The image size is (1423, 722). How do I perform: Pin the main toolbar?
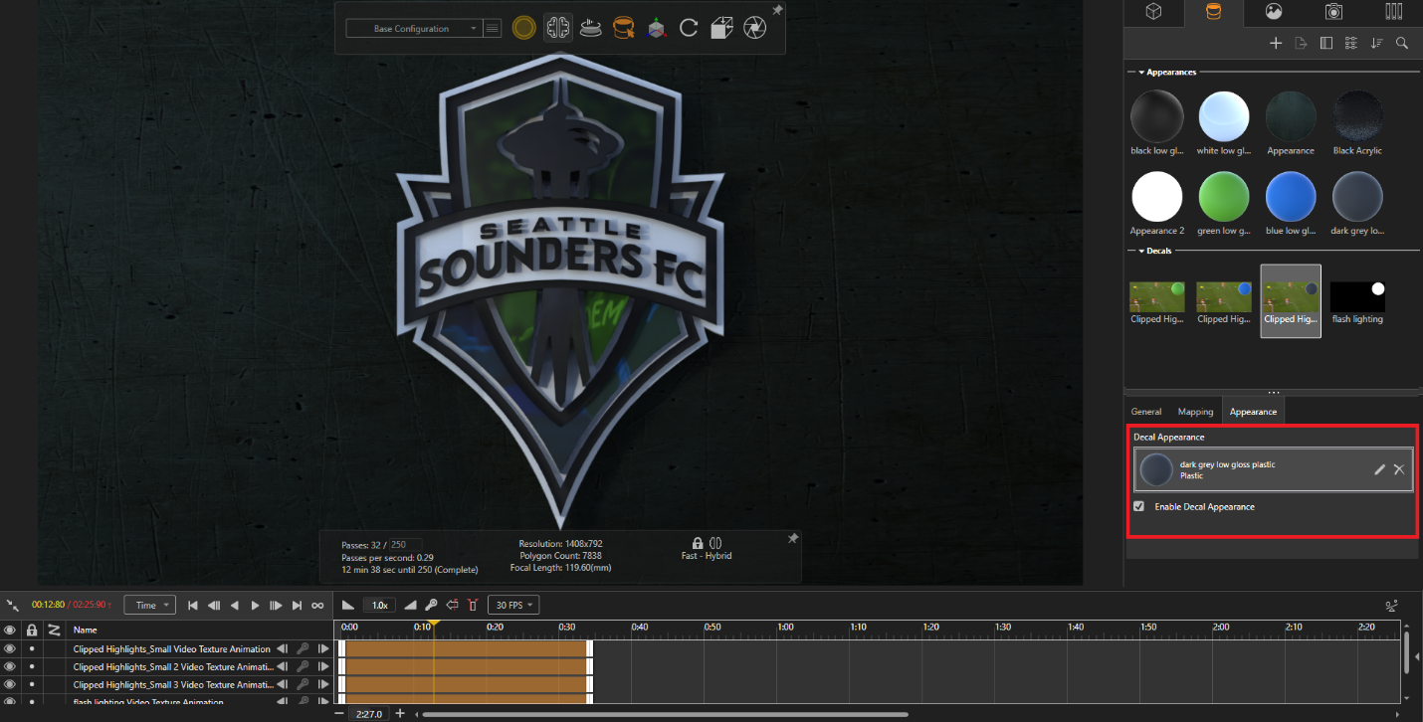(777, 10)
